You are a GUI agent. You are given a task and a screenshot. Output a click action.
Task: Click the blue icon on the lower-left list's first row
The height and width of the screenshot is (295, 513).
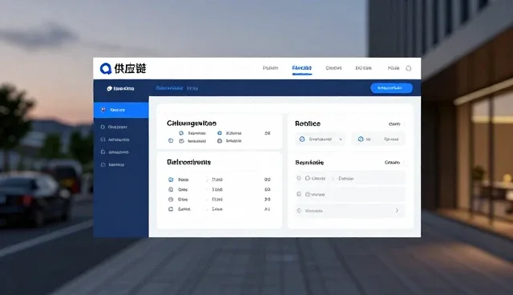171,180
